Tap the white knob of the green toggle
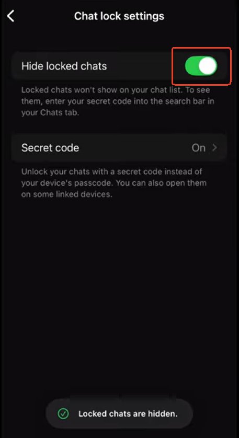 208,66
